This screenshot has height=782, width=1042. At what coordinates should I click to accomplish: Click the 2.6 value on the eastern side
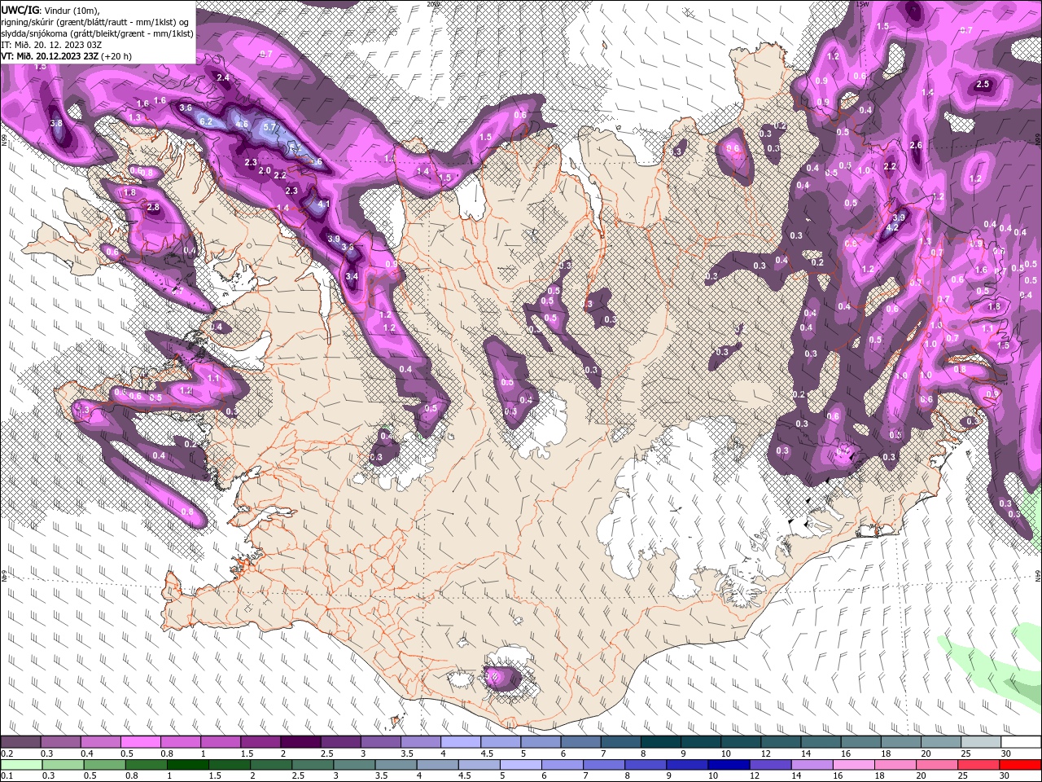coord(915,145)
